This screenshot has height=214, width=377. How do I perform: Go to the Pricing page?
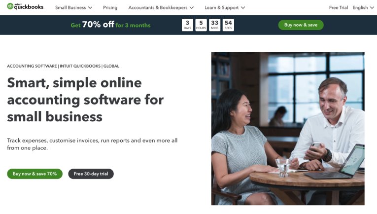pyautogui.click(x=110, y=8)
